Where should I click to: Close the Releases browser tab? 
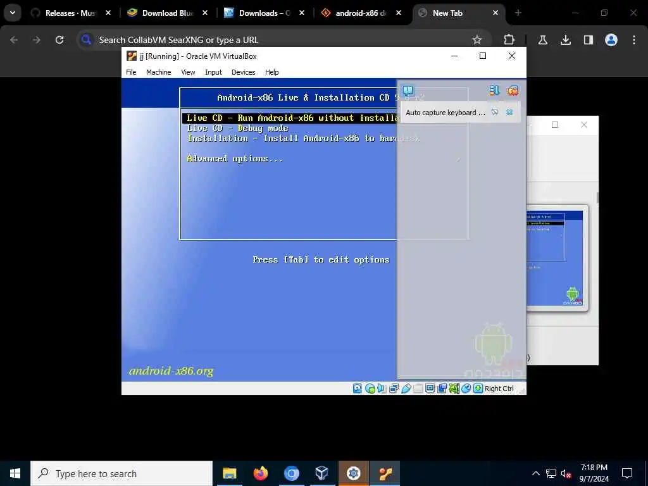108,13
